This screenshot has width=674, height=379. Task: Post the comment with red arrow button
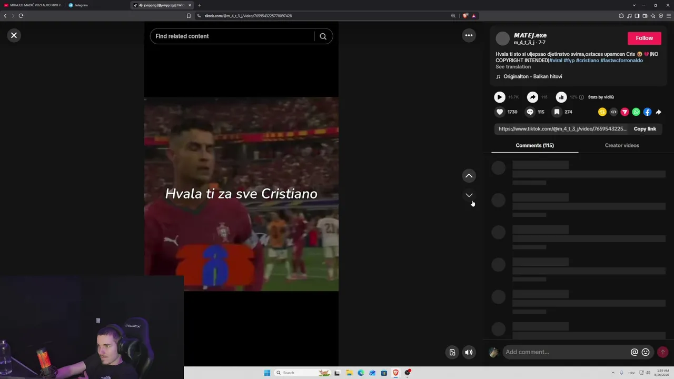(x=663, y=352)
